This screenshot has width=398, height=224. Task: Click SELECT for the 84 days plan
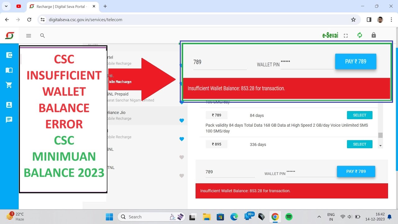point(359,115)
